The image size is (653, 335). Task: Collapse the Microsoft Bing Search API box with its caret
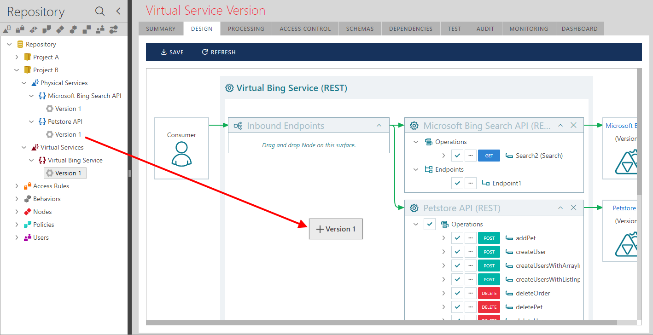click(x=560, y=125)
